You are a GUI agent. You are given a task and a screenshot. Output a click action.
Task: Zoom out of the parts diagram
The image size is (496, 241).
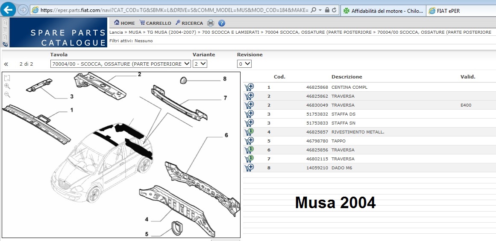(7, 94)
